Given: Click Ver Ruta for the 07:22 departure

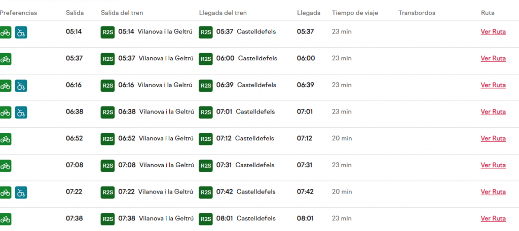Looking at the screenshot, I should pos(493,192).
